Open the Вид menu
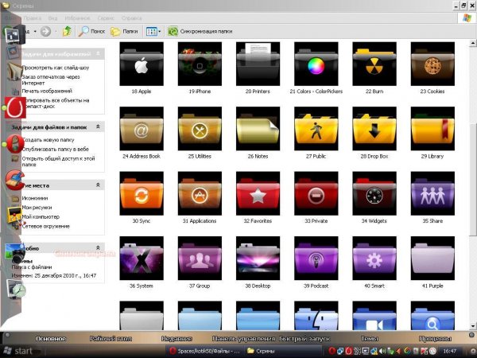The image size is (477, 358). [x=52, y=18]
